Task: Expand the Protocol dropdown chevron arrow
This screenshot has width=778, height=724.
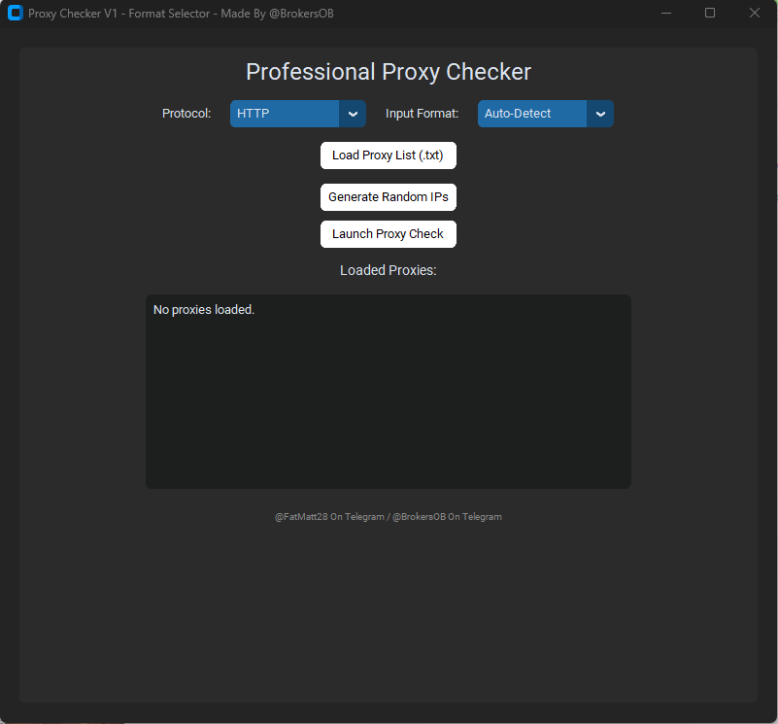Action: coord(353,114)
